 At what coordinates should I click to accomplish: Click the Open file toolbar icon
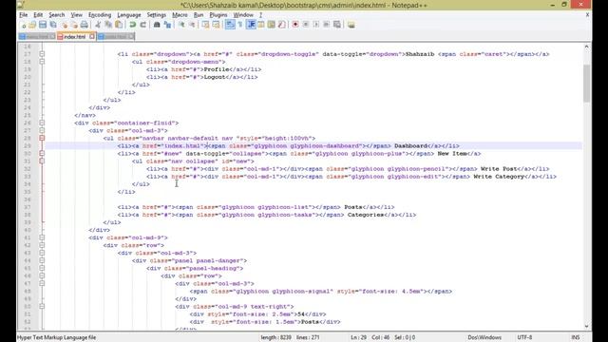(32, 25)
